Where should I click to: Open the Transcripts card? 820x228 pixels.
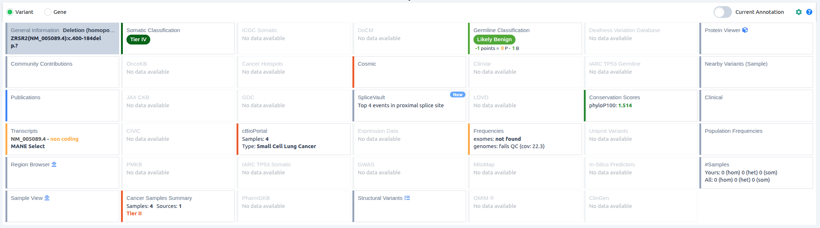pyautogui.click(x=63, y=139)
